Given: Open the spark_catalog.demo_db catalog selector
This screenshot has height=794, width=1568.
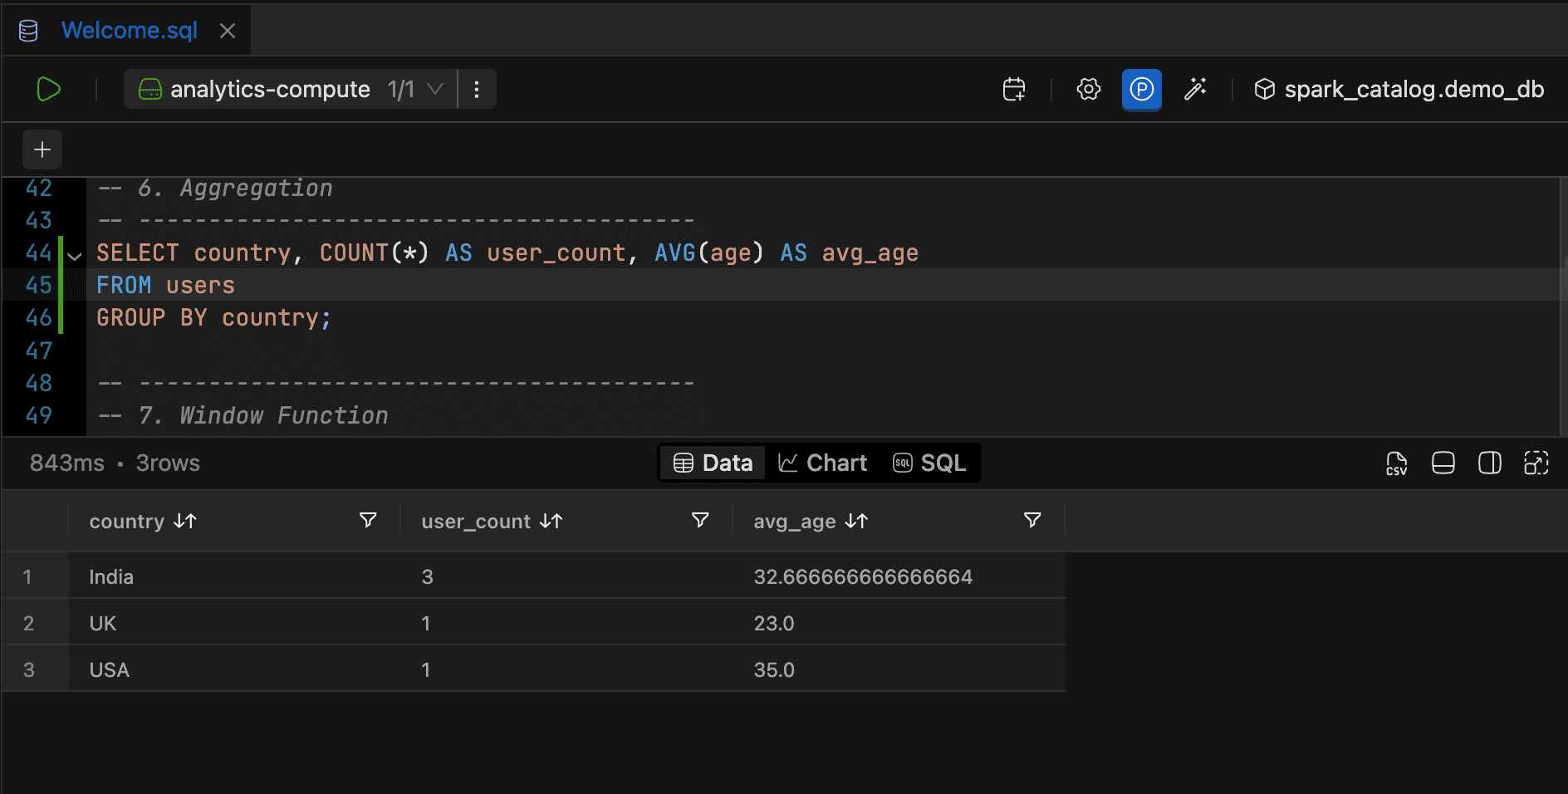Looking at the screenshot, I should [x=1399, y=89].
